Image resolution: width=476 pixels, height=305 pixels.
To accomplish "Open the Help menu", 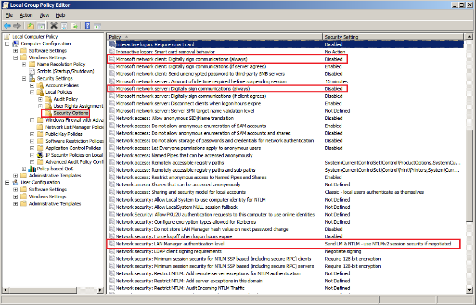I will (x=61, y=15).
